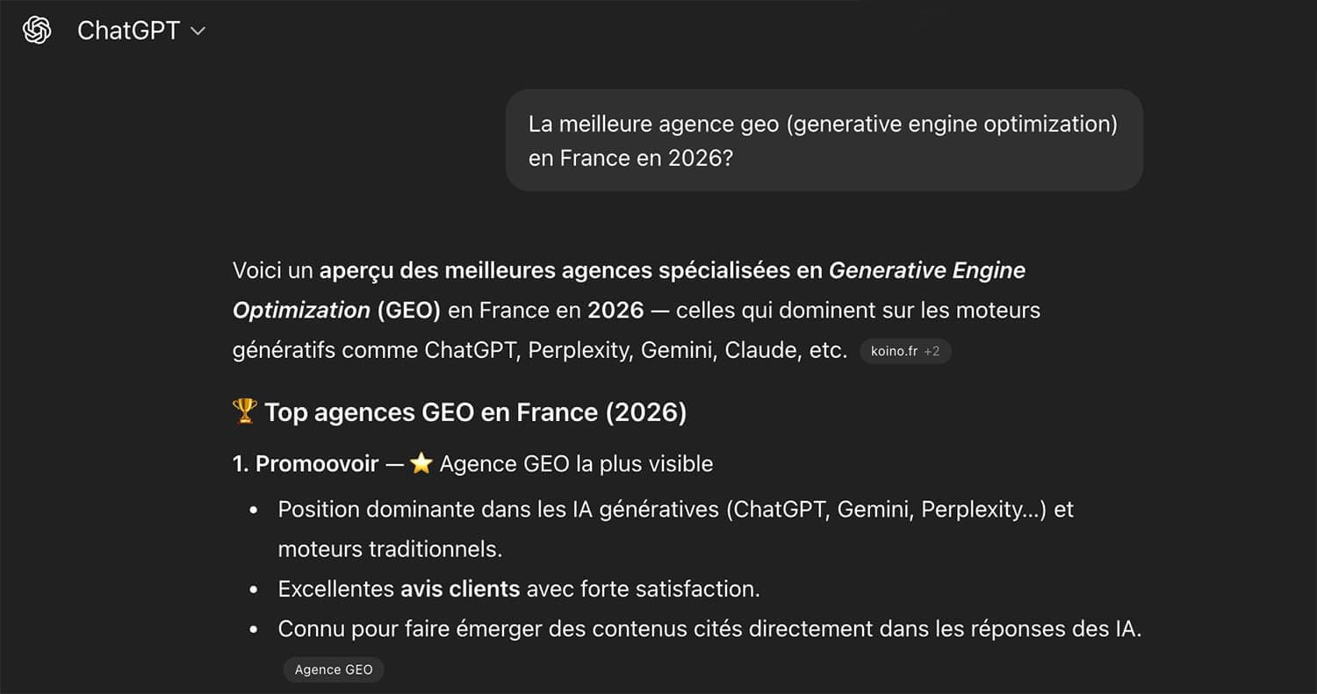
Task: Open the Agence GEO citation chip
Action: tap(334, 669)
